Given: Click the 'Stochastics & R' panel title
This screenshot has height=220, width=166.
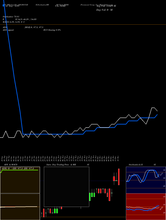Looking at the screenshot, I should 135,165.
